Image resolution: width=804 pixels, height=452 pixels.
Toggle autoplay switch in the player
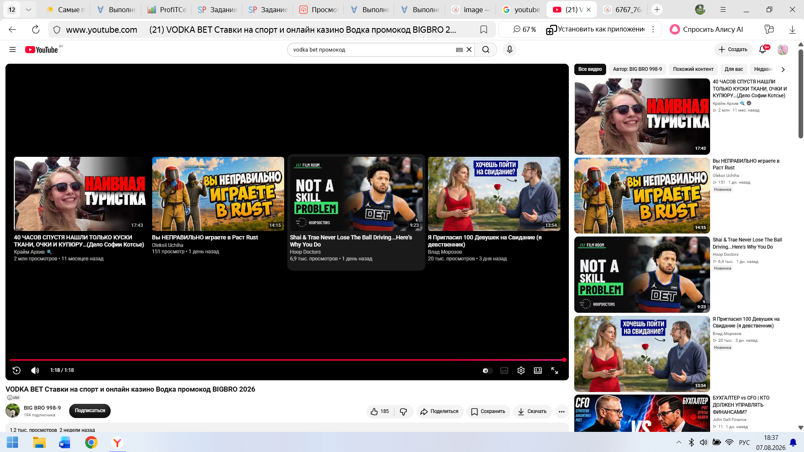(x=487, y=371)
